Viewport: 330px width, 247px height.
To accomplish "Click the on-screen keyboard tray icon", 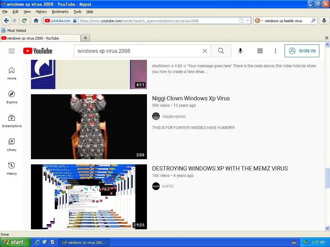I will [294, 242].
